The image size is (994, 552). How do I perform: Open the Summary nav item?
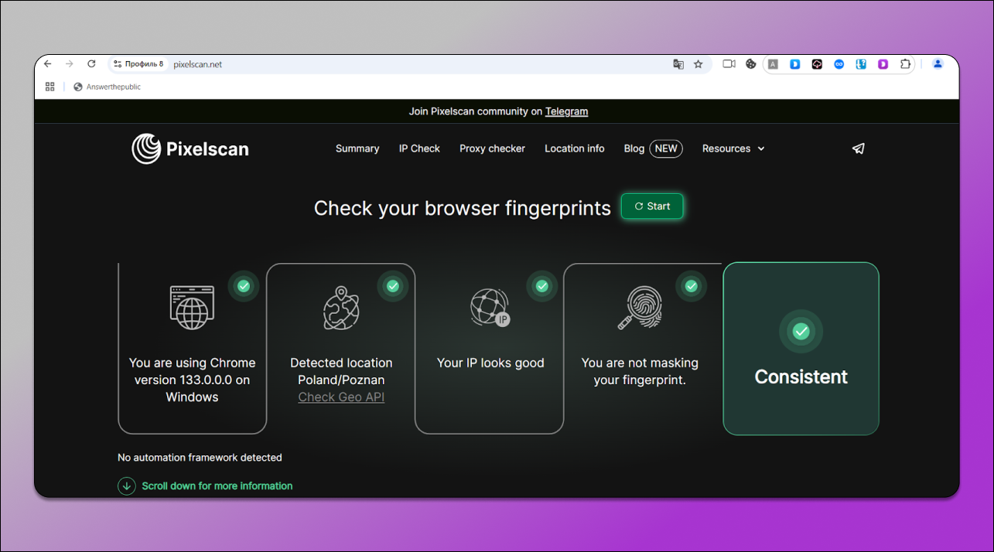[x=357, y=148]
